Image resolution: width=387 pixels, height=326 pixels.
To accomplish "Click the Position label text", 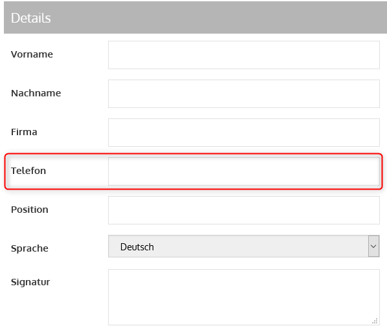I will 30,210.
